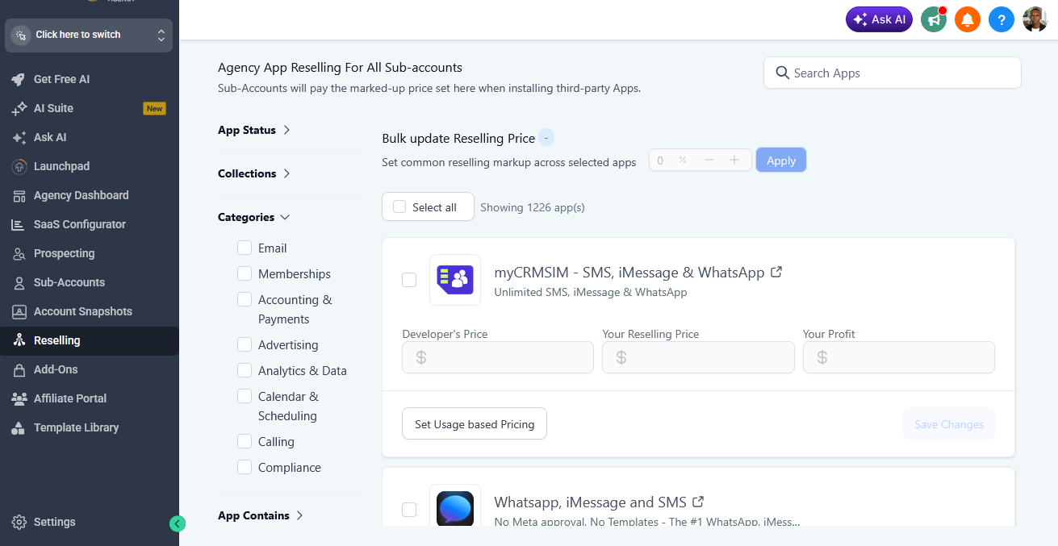Click the blue help question mark icon

(1002, 19)
